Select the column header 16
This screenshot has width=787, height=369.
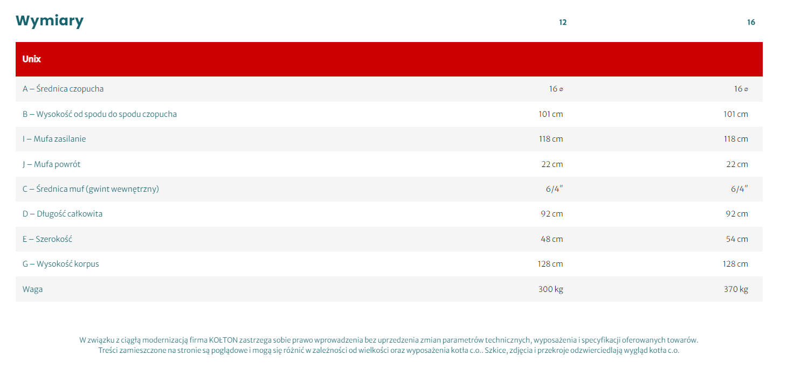(x=751, y=23)
